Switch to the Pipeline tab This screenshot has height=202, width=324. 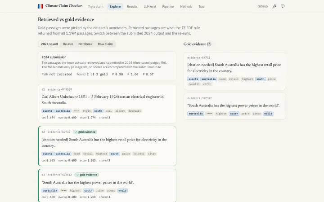(x=168, y=6)
